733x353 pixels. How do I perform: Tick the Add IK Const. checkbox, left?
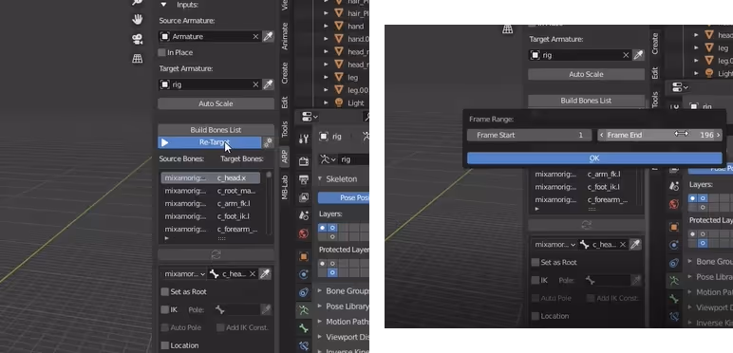click(x=220, y=327)
